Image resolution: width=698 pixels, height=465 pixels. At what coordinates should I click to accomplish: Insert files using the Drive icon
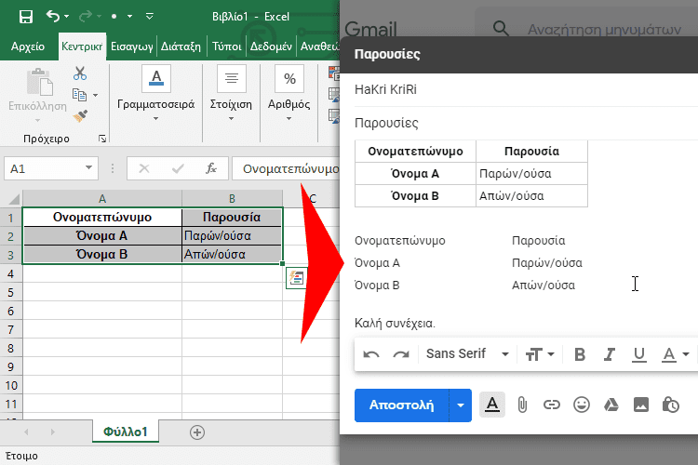pos(611,405)
